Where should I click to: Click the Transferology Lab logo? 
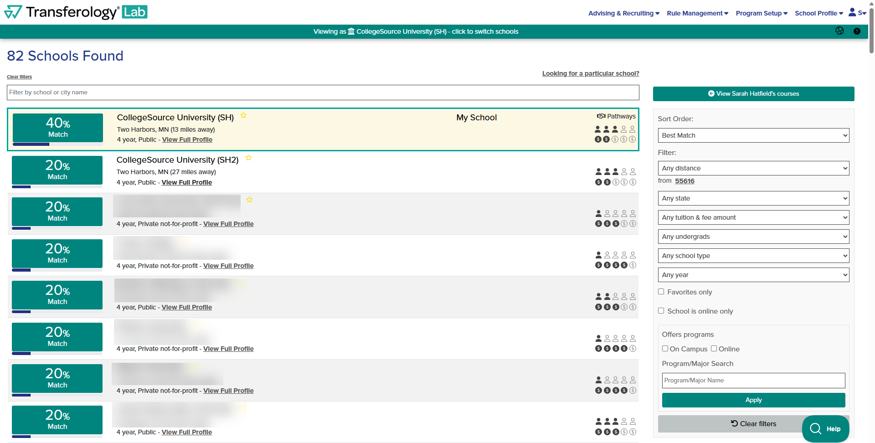click(76, 12)
